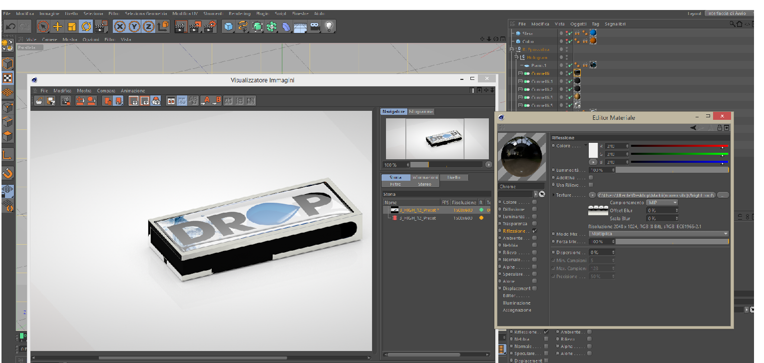Open the Illuminazione material settings

pyautogui.click(x=516, y=303)
